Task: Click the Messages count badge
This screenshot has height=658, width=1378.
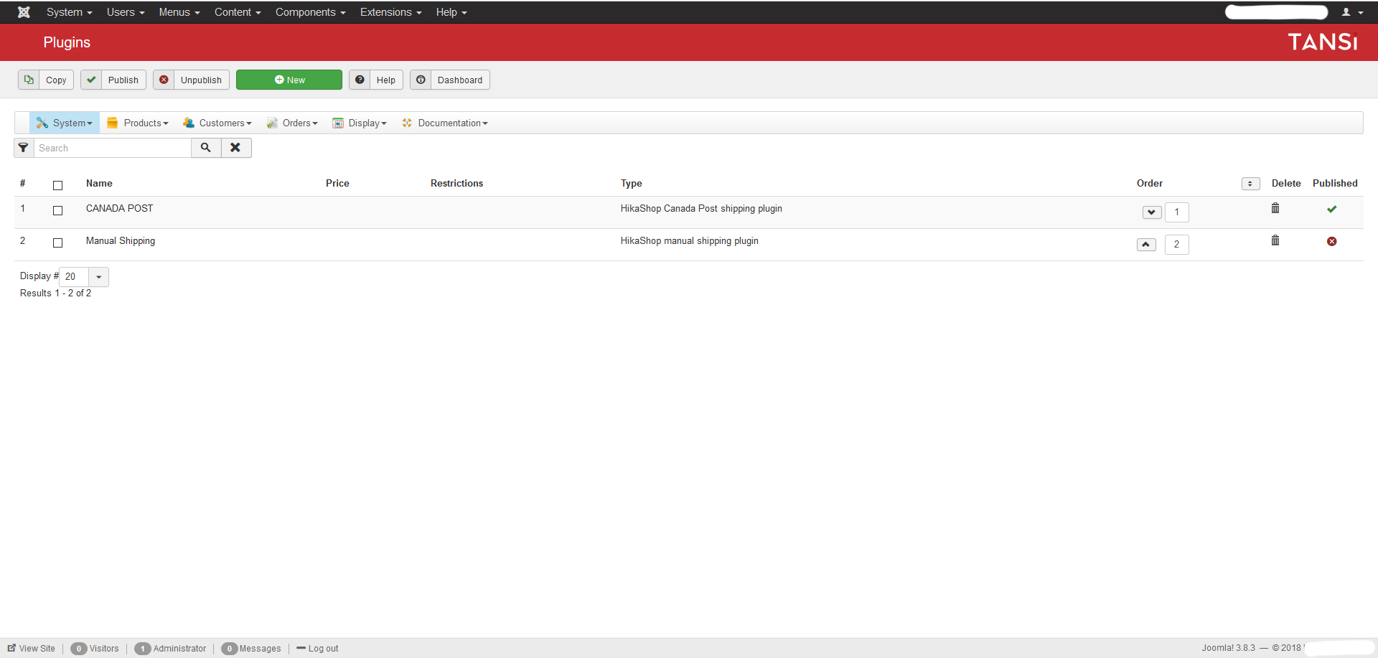Action: (230, 649)
